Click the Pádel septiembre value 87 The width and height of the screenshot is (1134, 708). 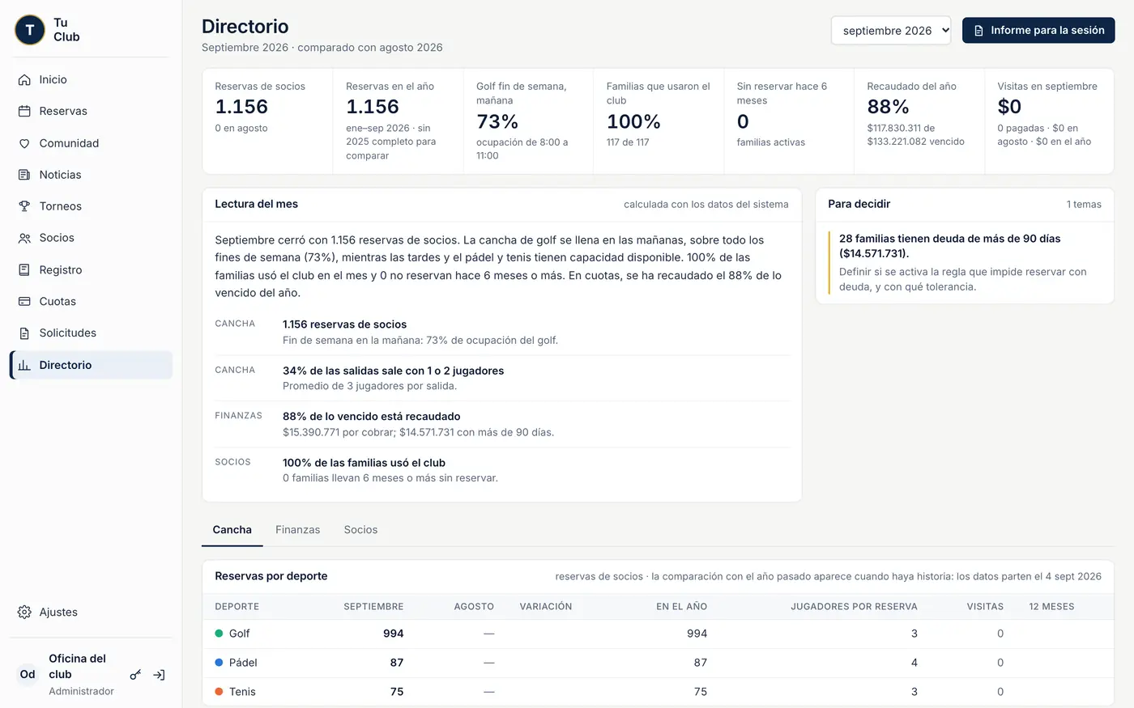396,663
